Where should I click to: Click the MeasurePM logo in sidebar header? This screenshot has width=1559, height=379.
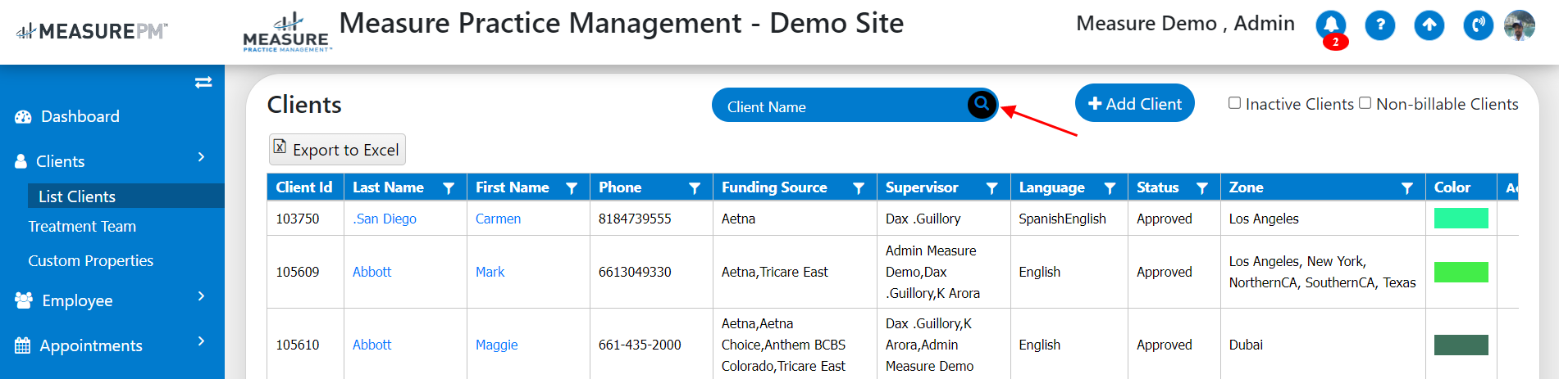click(x=91, y=31)
